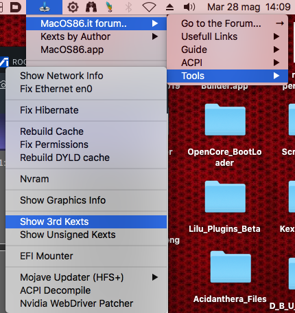The image size is (295, 313).
Task: Click the gear icon in menu bar
Action: (x=73, y=7)
